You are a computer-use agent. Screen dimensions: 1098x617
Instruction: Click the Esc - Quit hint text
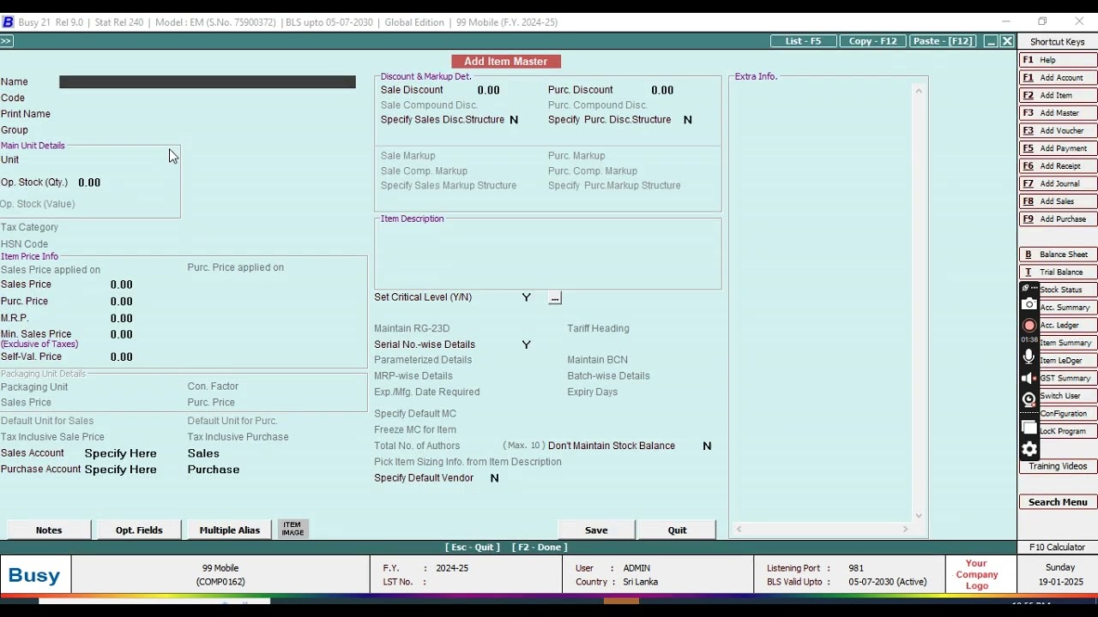[x=472, y=548]
